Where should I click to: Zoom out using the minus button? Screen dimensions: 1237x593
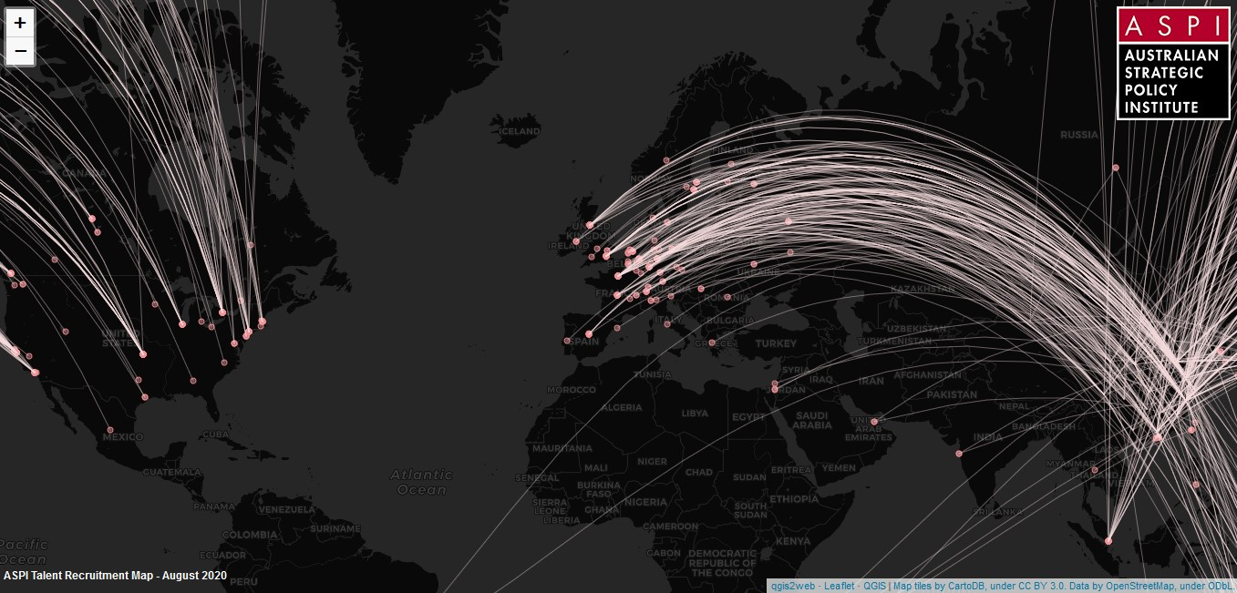(20, 51)
